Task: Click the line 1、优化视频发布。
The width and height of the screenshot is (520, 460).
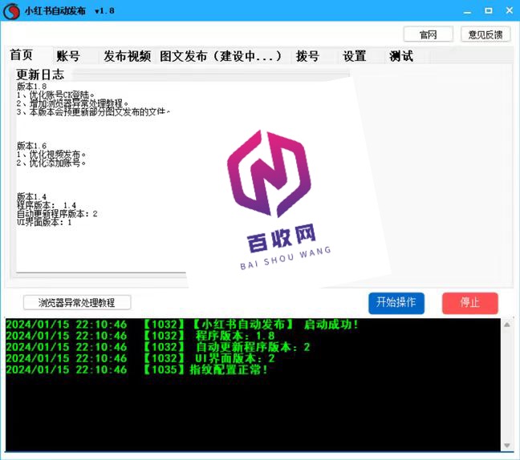Action: [x=51, y=155]
